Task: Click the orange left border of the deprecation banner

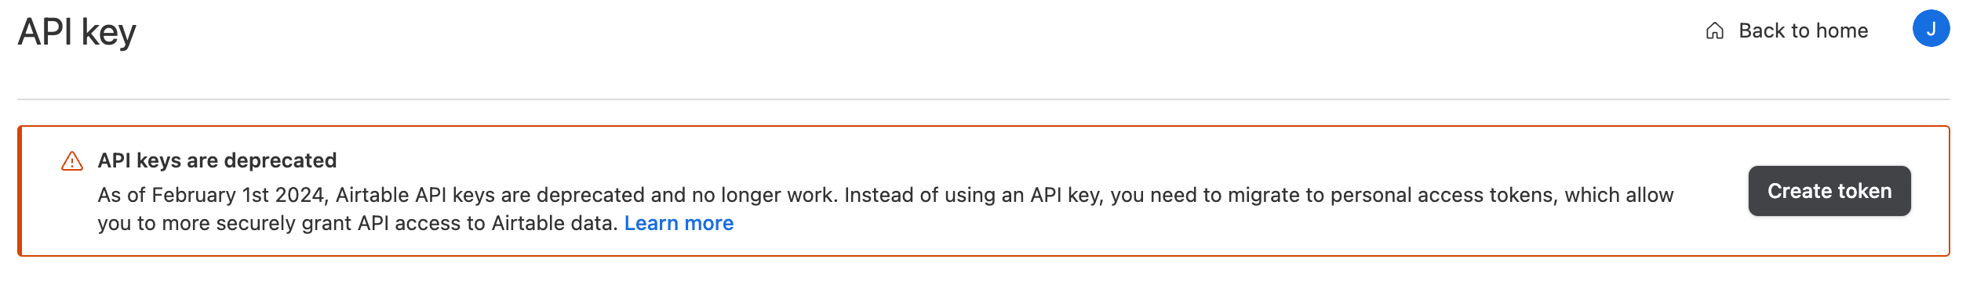Action: pyautogui.click(x=20, y=191)
